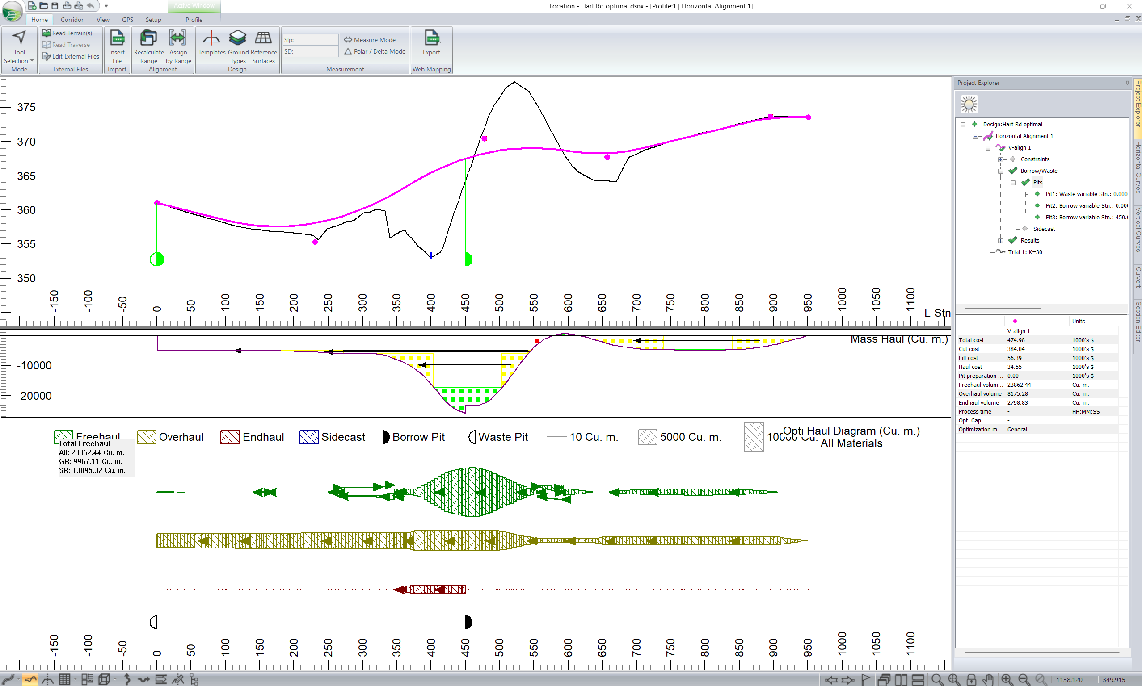This screenshot has width=1142, height=686.
Task: Toggle the lock icon in status bar
Action: click(971, 680)
